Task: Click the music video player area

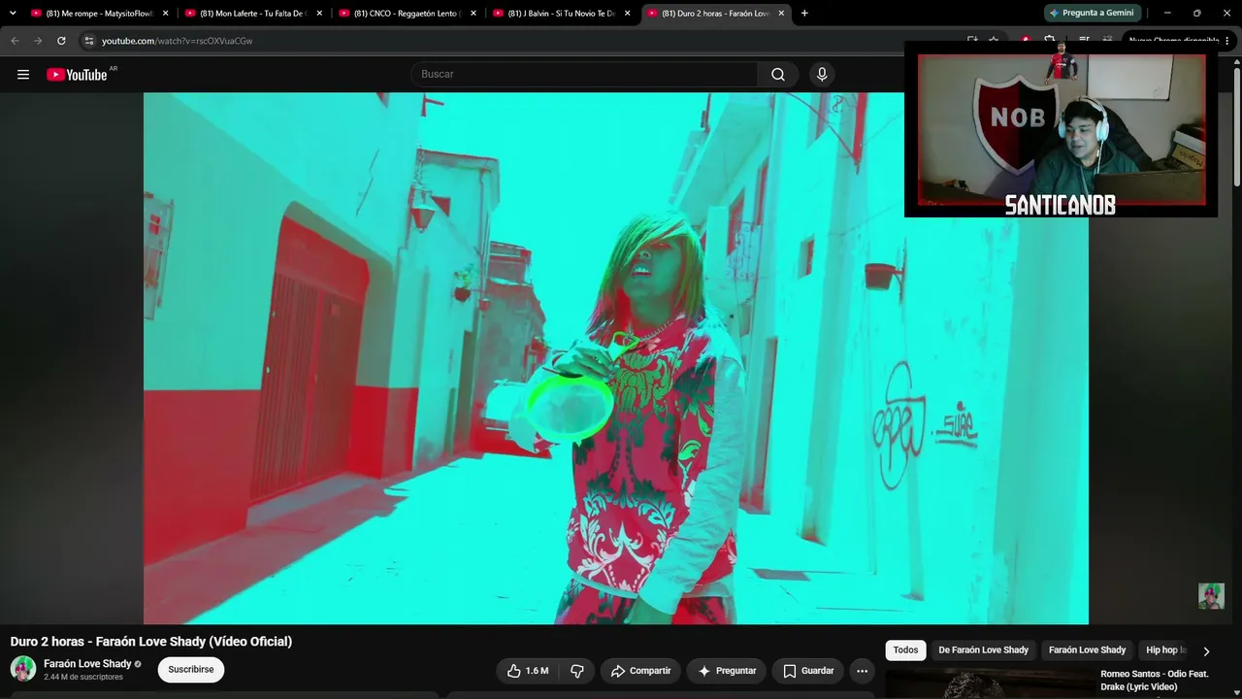Action: tap(616, 358)
